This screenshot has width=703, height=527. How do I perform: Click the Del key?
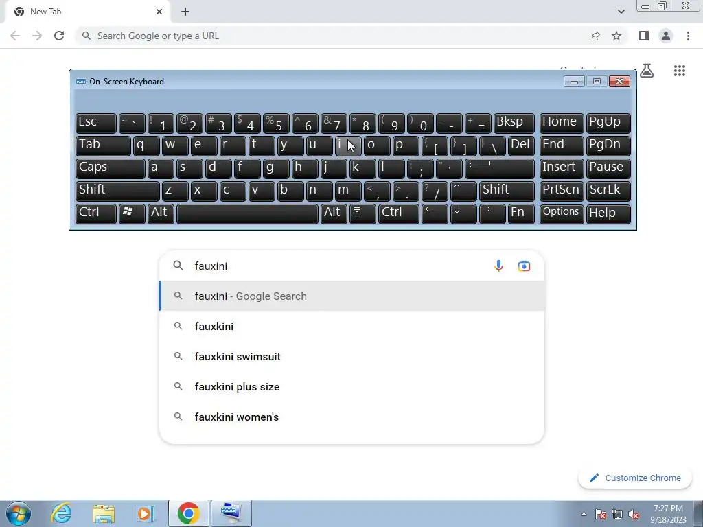point(521,145)
